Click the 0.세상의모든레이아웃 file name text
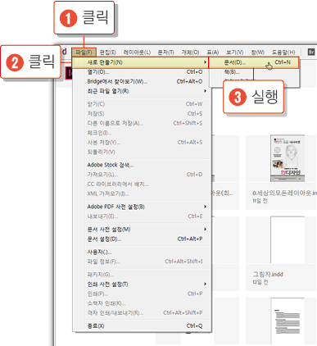Screen dimensions: 317x346 (x=284, y=193)
